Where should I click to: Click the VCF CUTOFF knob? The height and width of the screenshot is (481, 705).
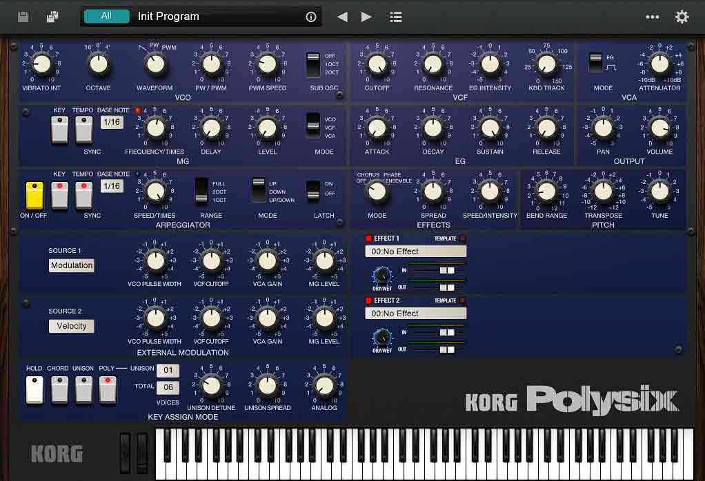tap(377, 65)
